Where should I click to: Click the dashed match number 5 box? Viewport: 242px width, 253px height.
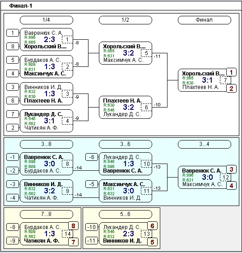tap(146, 53)
